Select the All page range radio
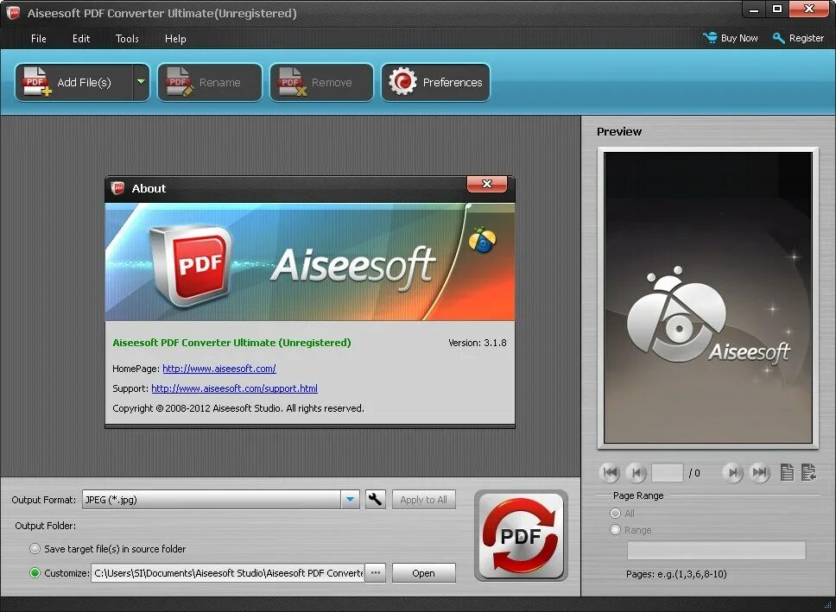This screenshot has width=836, height=612. [x=615, y=513]
